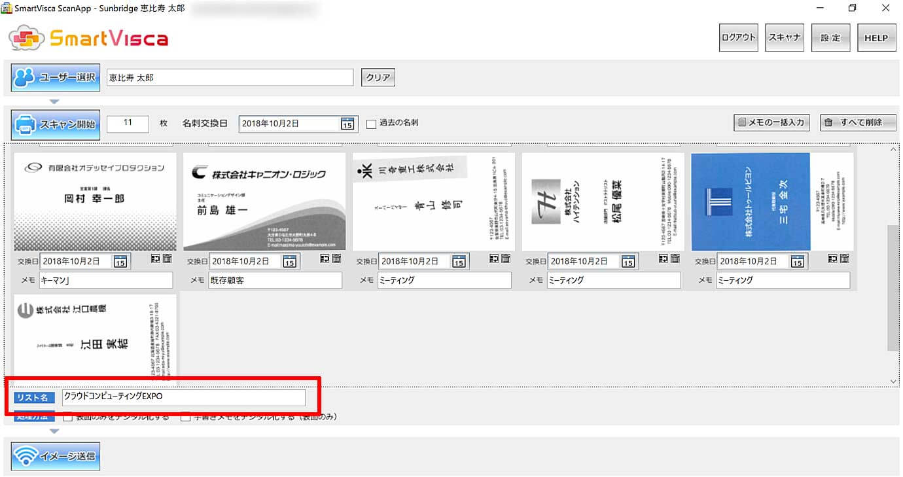This screenshot has width=903, height=477.
Task: Click the swap icon on 三宅 金次 card
Action: click(x=833, y=259)
